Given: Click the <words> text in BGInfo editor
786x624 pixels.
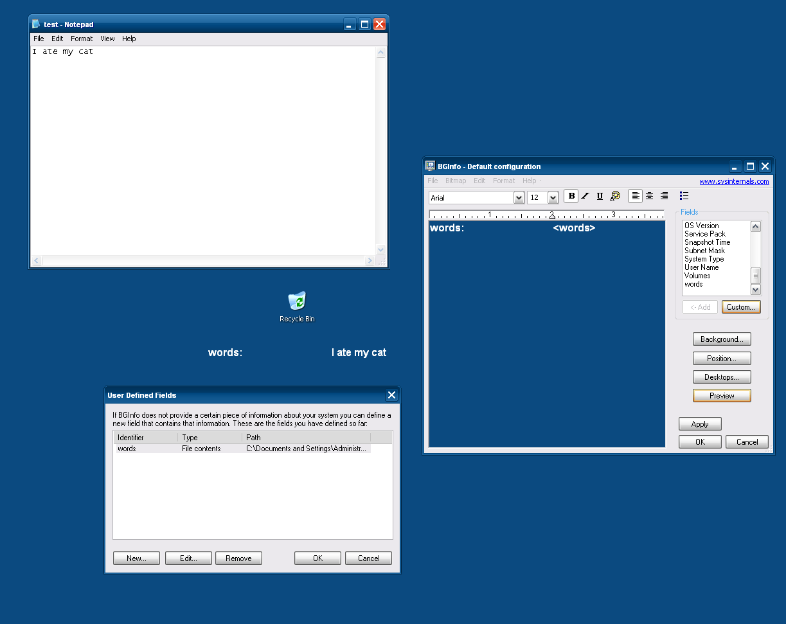Looking at the screenshot, I should point(574,228).
